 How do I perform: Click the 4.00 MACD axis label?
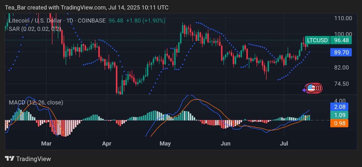(340, 101)
